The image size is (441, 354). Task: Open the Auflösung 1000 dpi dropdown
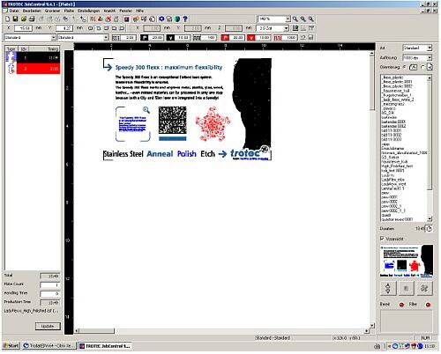[430, 57]
